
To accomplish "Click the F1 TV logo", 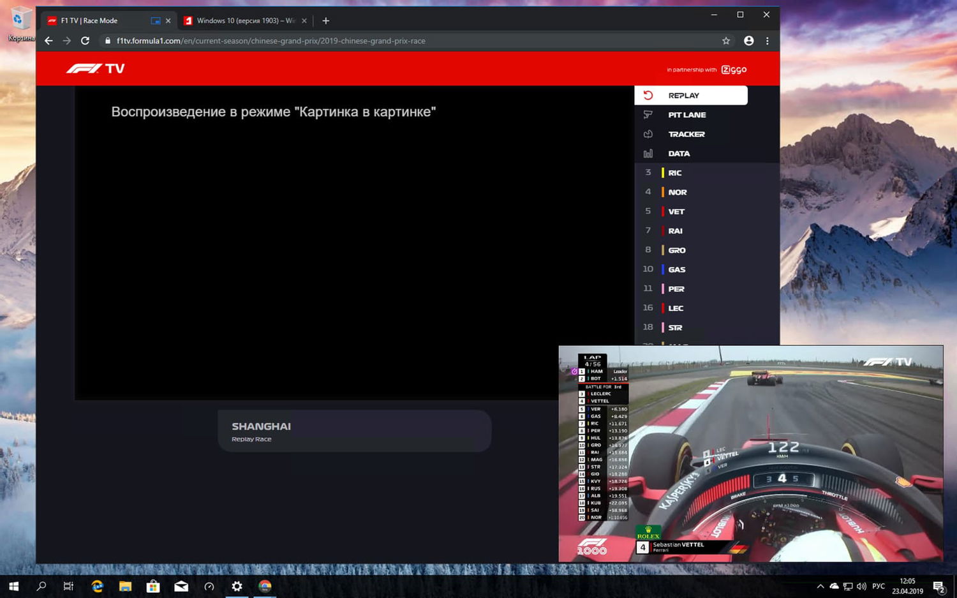I will [95, 68].
